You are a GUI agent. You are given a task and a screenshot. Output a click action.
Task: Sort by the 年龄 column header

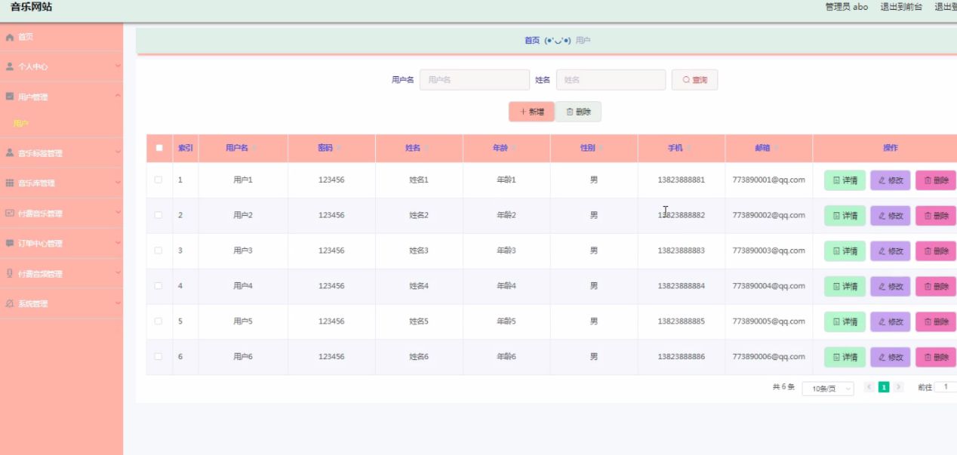coord(506,148)
